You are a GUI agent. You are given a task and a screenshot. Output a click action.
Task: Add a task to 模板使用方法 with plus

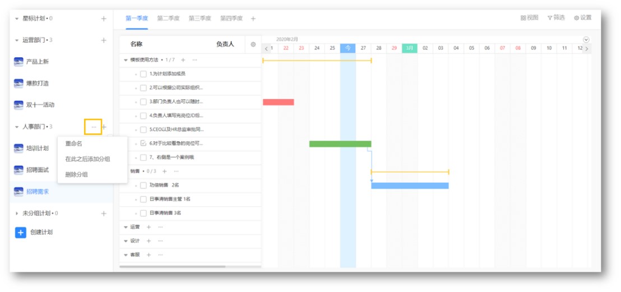pos(183,60)
